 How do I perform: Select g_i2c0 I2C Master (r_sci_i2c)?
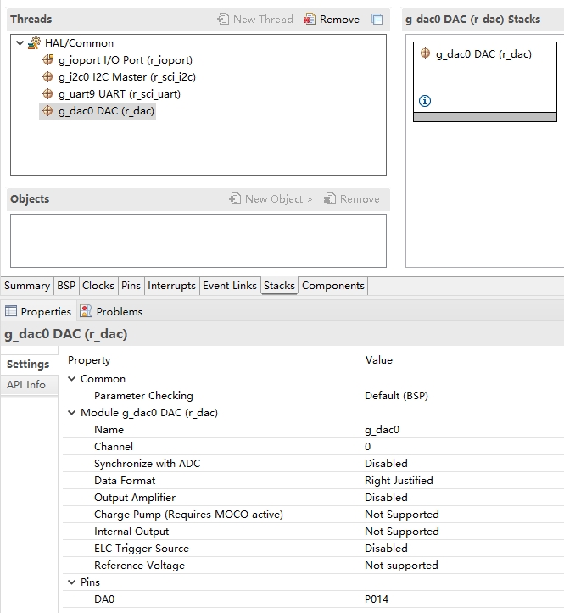[127, 77]
